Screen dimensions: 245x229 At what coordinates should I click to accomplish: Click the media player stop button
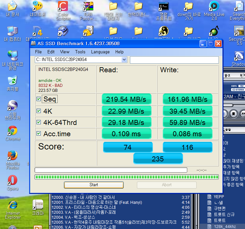[234, 114]
